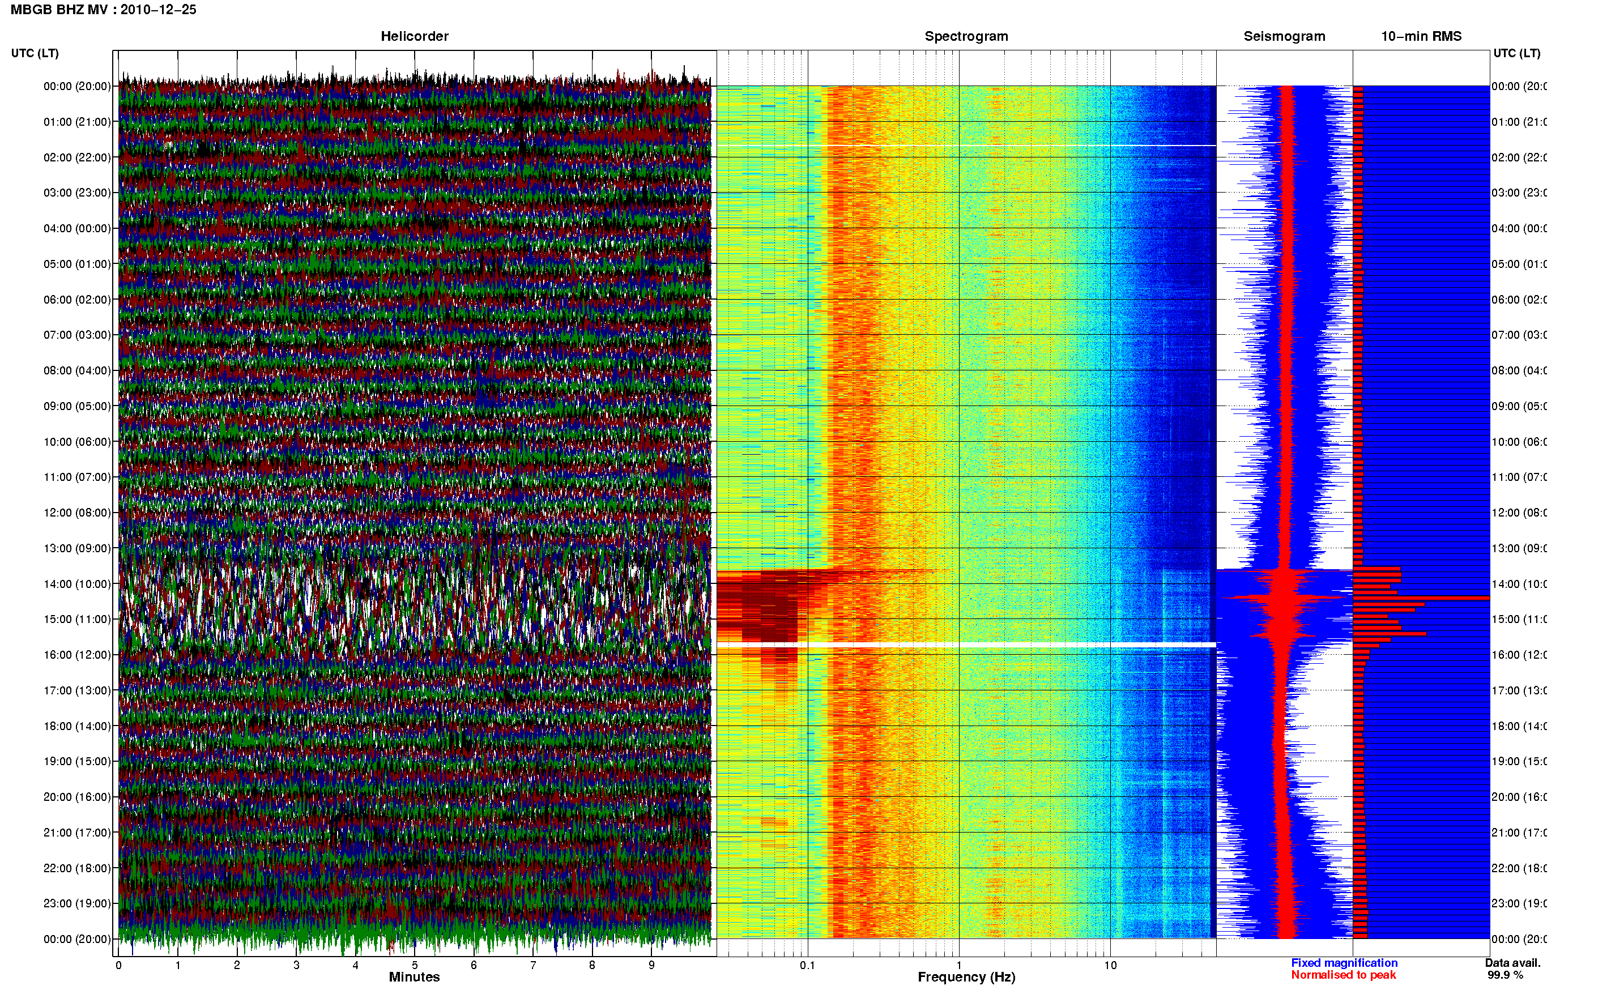Click the 'Fixed magnification' legend text
The height and width of the screenshot is (1007, 1611).
[1344, 963]
